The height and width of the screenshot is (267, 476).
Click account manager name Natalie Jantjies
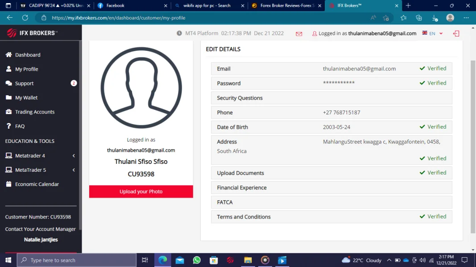[x=41, y=239]
